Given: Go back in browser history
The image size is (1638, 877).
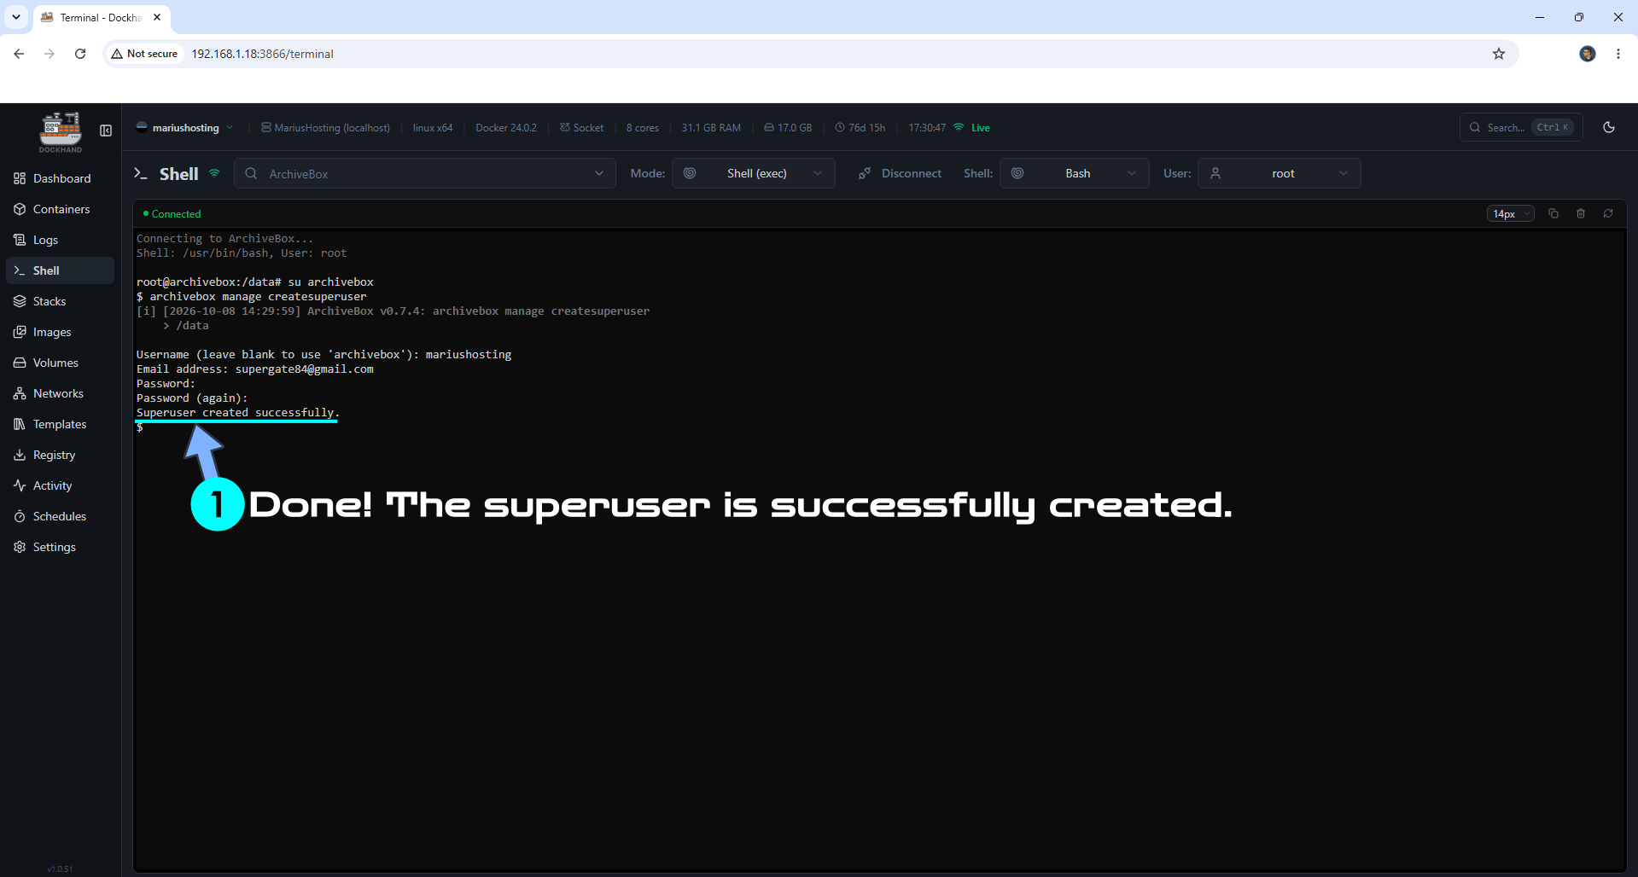Looking at the screenshot, I should [x=19, y=54].
